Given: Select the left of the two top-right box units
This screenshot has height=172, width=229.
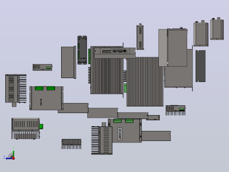Looking at the screenshot, I should [x=201, y=34].
